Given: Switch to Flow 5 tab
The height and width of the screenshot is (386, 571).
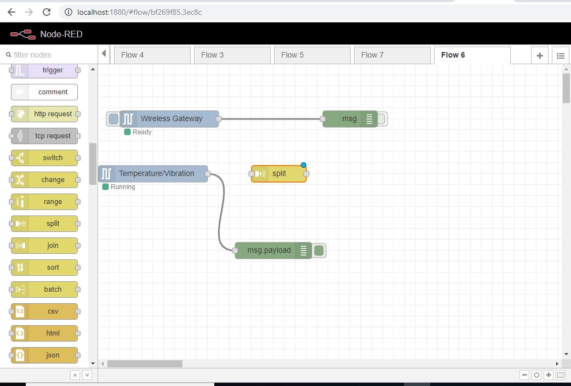Looking at the screenshot, I should (x=312, y=55).
